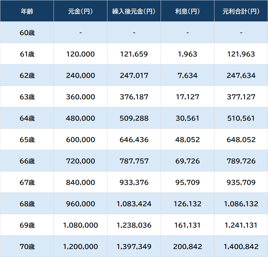
Task: Select the cell showing 1,083,424
Action: tap(134, 204)
